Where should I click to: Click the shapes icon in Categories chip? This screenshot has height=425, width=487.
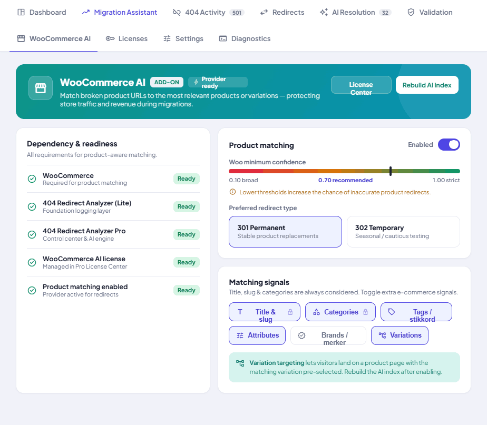coord(316,312)
